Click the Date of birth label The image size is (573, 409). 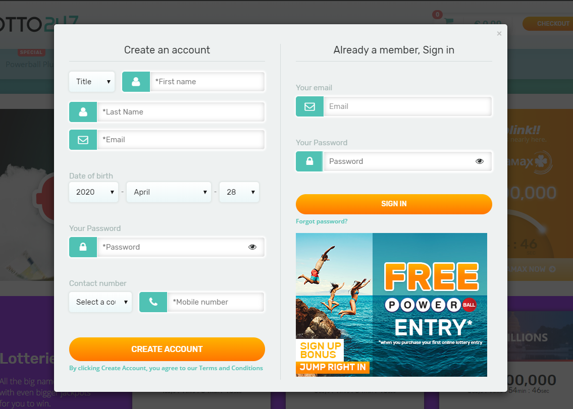click(91, 176)
